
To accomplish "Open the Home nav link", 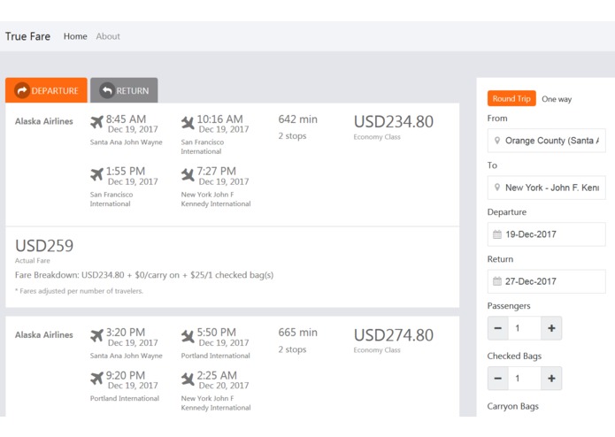I will pyautogui.click(x=75, y=36).
